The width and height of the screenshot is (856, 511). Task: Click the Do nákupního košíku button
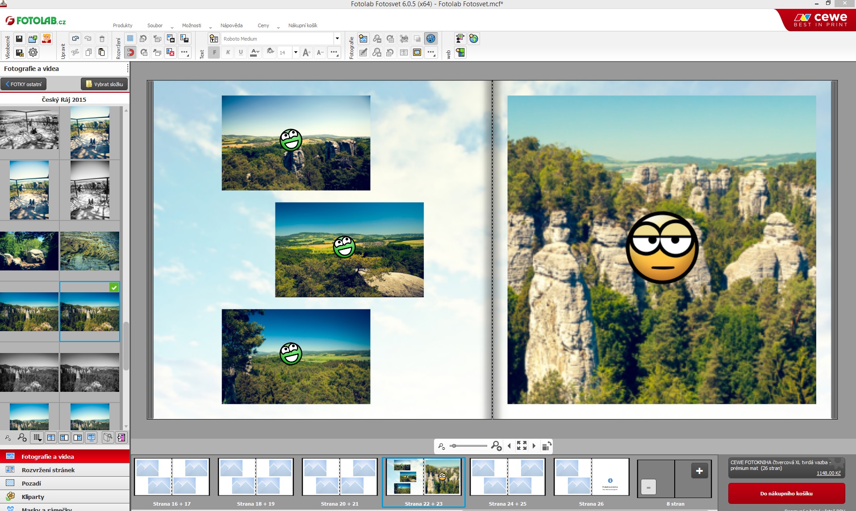pyautogui.click(x=786, y=494)
